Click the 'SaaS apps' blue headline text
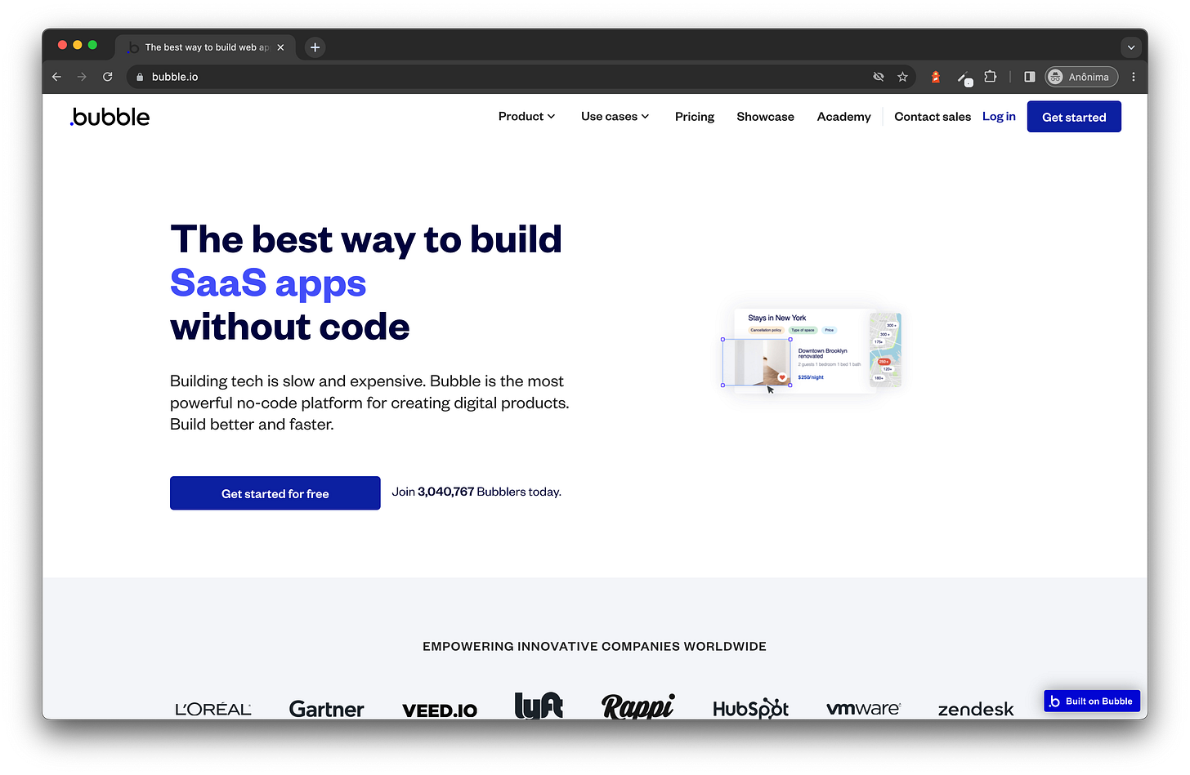This screenshot has height=775, width=1190. pyautogui.click(x=268, y=283)
